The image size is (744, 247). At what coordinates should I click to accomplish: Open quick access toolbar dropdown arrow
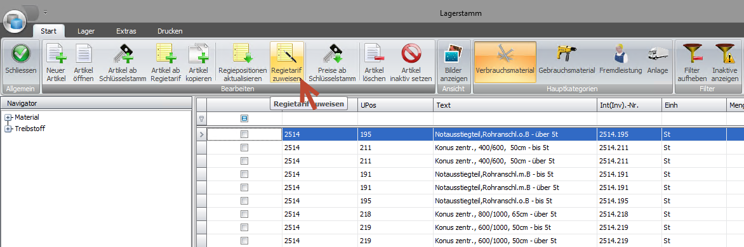[45, 12]
